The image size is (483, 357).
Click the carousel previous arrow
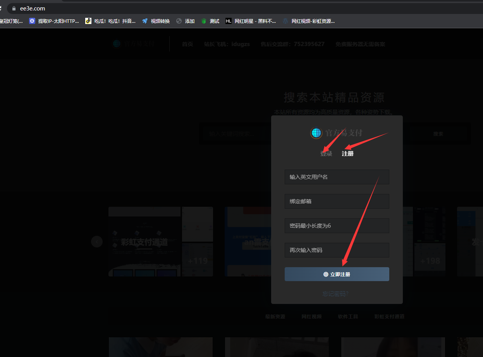coord(96,242)
